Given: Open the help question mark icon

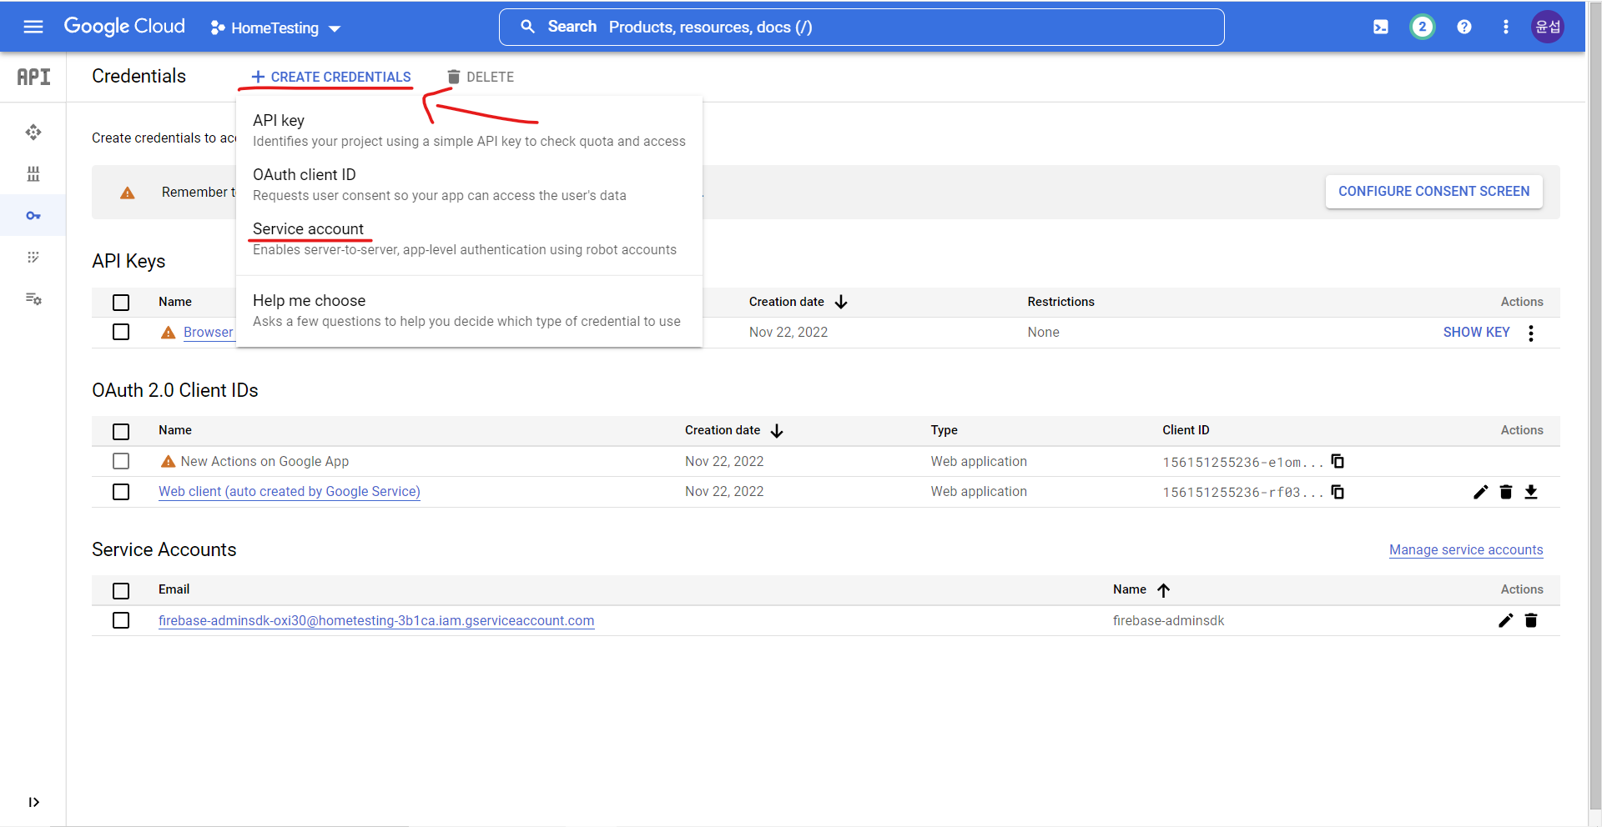Looking at the screenshot, I should (x=1464, y=27).
